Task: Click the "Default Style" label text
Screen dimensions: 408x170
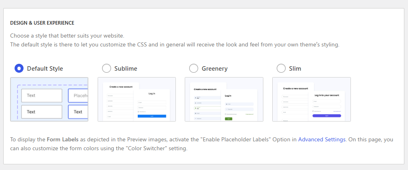Action: click(45, 69)
